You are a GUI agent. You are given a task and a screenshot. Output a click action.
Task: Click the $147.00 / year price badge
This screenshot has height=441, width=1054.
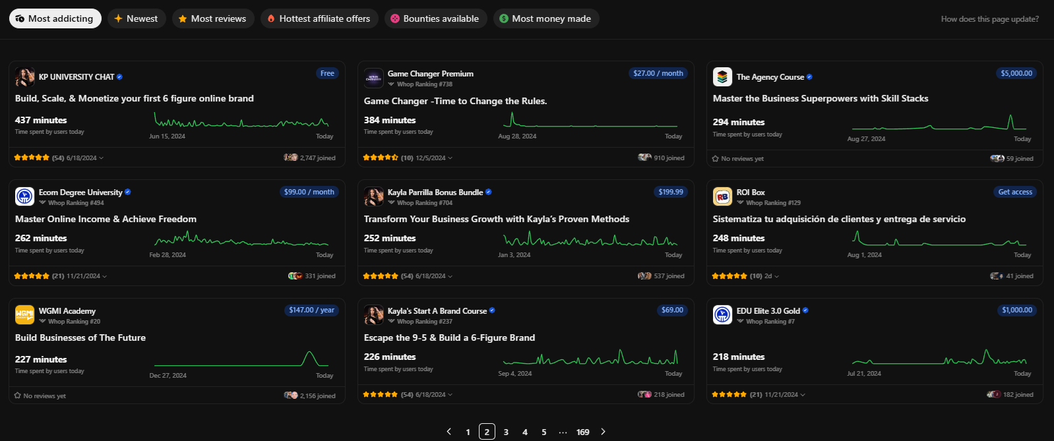(x=311, y=310)
